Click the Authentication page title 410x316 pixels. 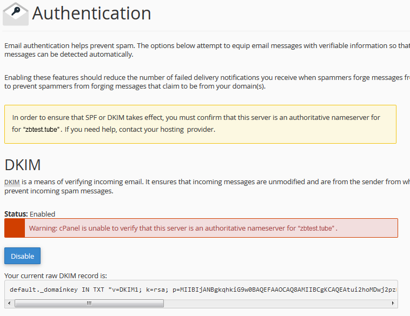click(x=91, y=13)
